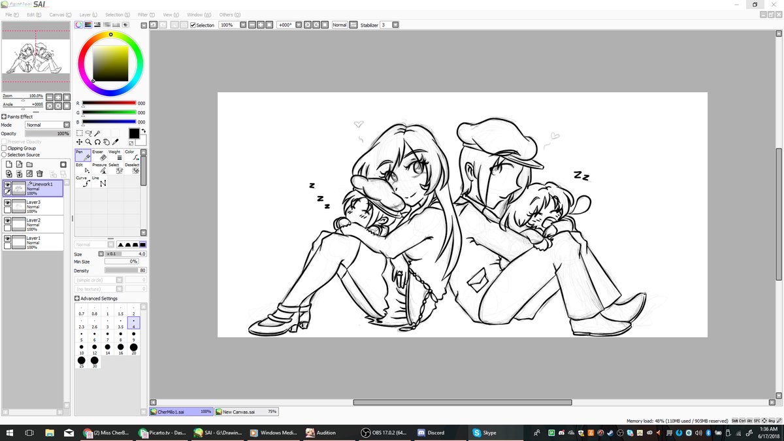Click the trash icon to delete layer

(x=40, y=174)
